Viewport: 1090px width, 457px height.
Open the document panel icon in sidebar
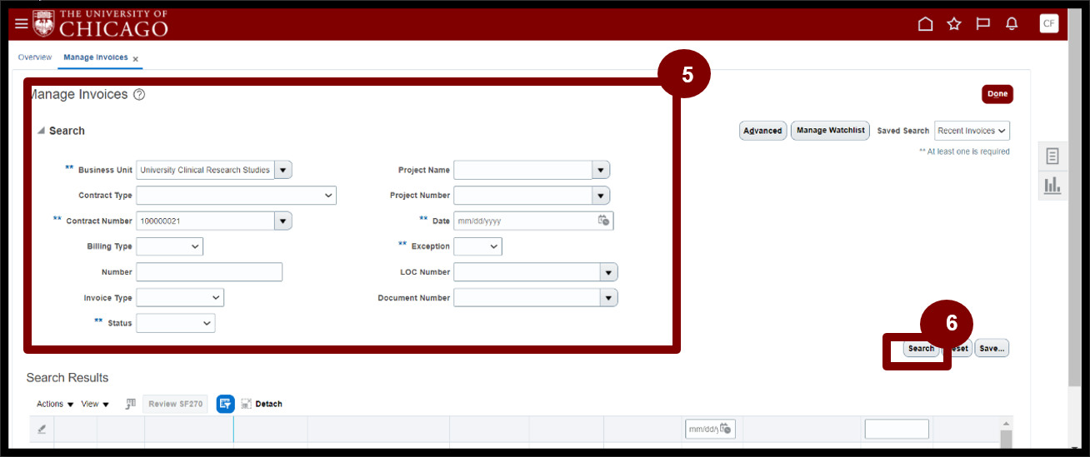click(x=1052, y=156)
